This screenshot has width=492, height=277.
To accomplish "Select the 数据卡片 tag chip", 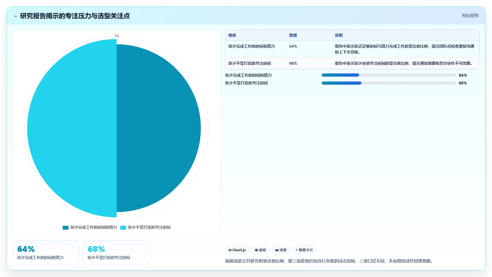I will (x=304, y=250).
